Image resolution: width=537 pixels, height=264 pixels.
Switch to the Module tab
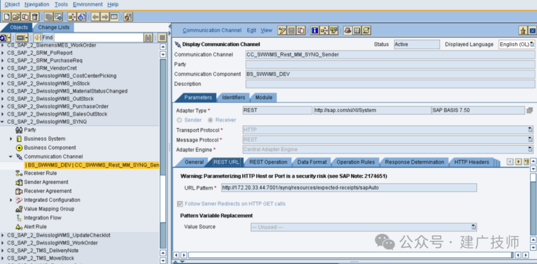pyautogui.click(x=264, y=97)
